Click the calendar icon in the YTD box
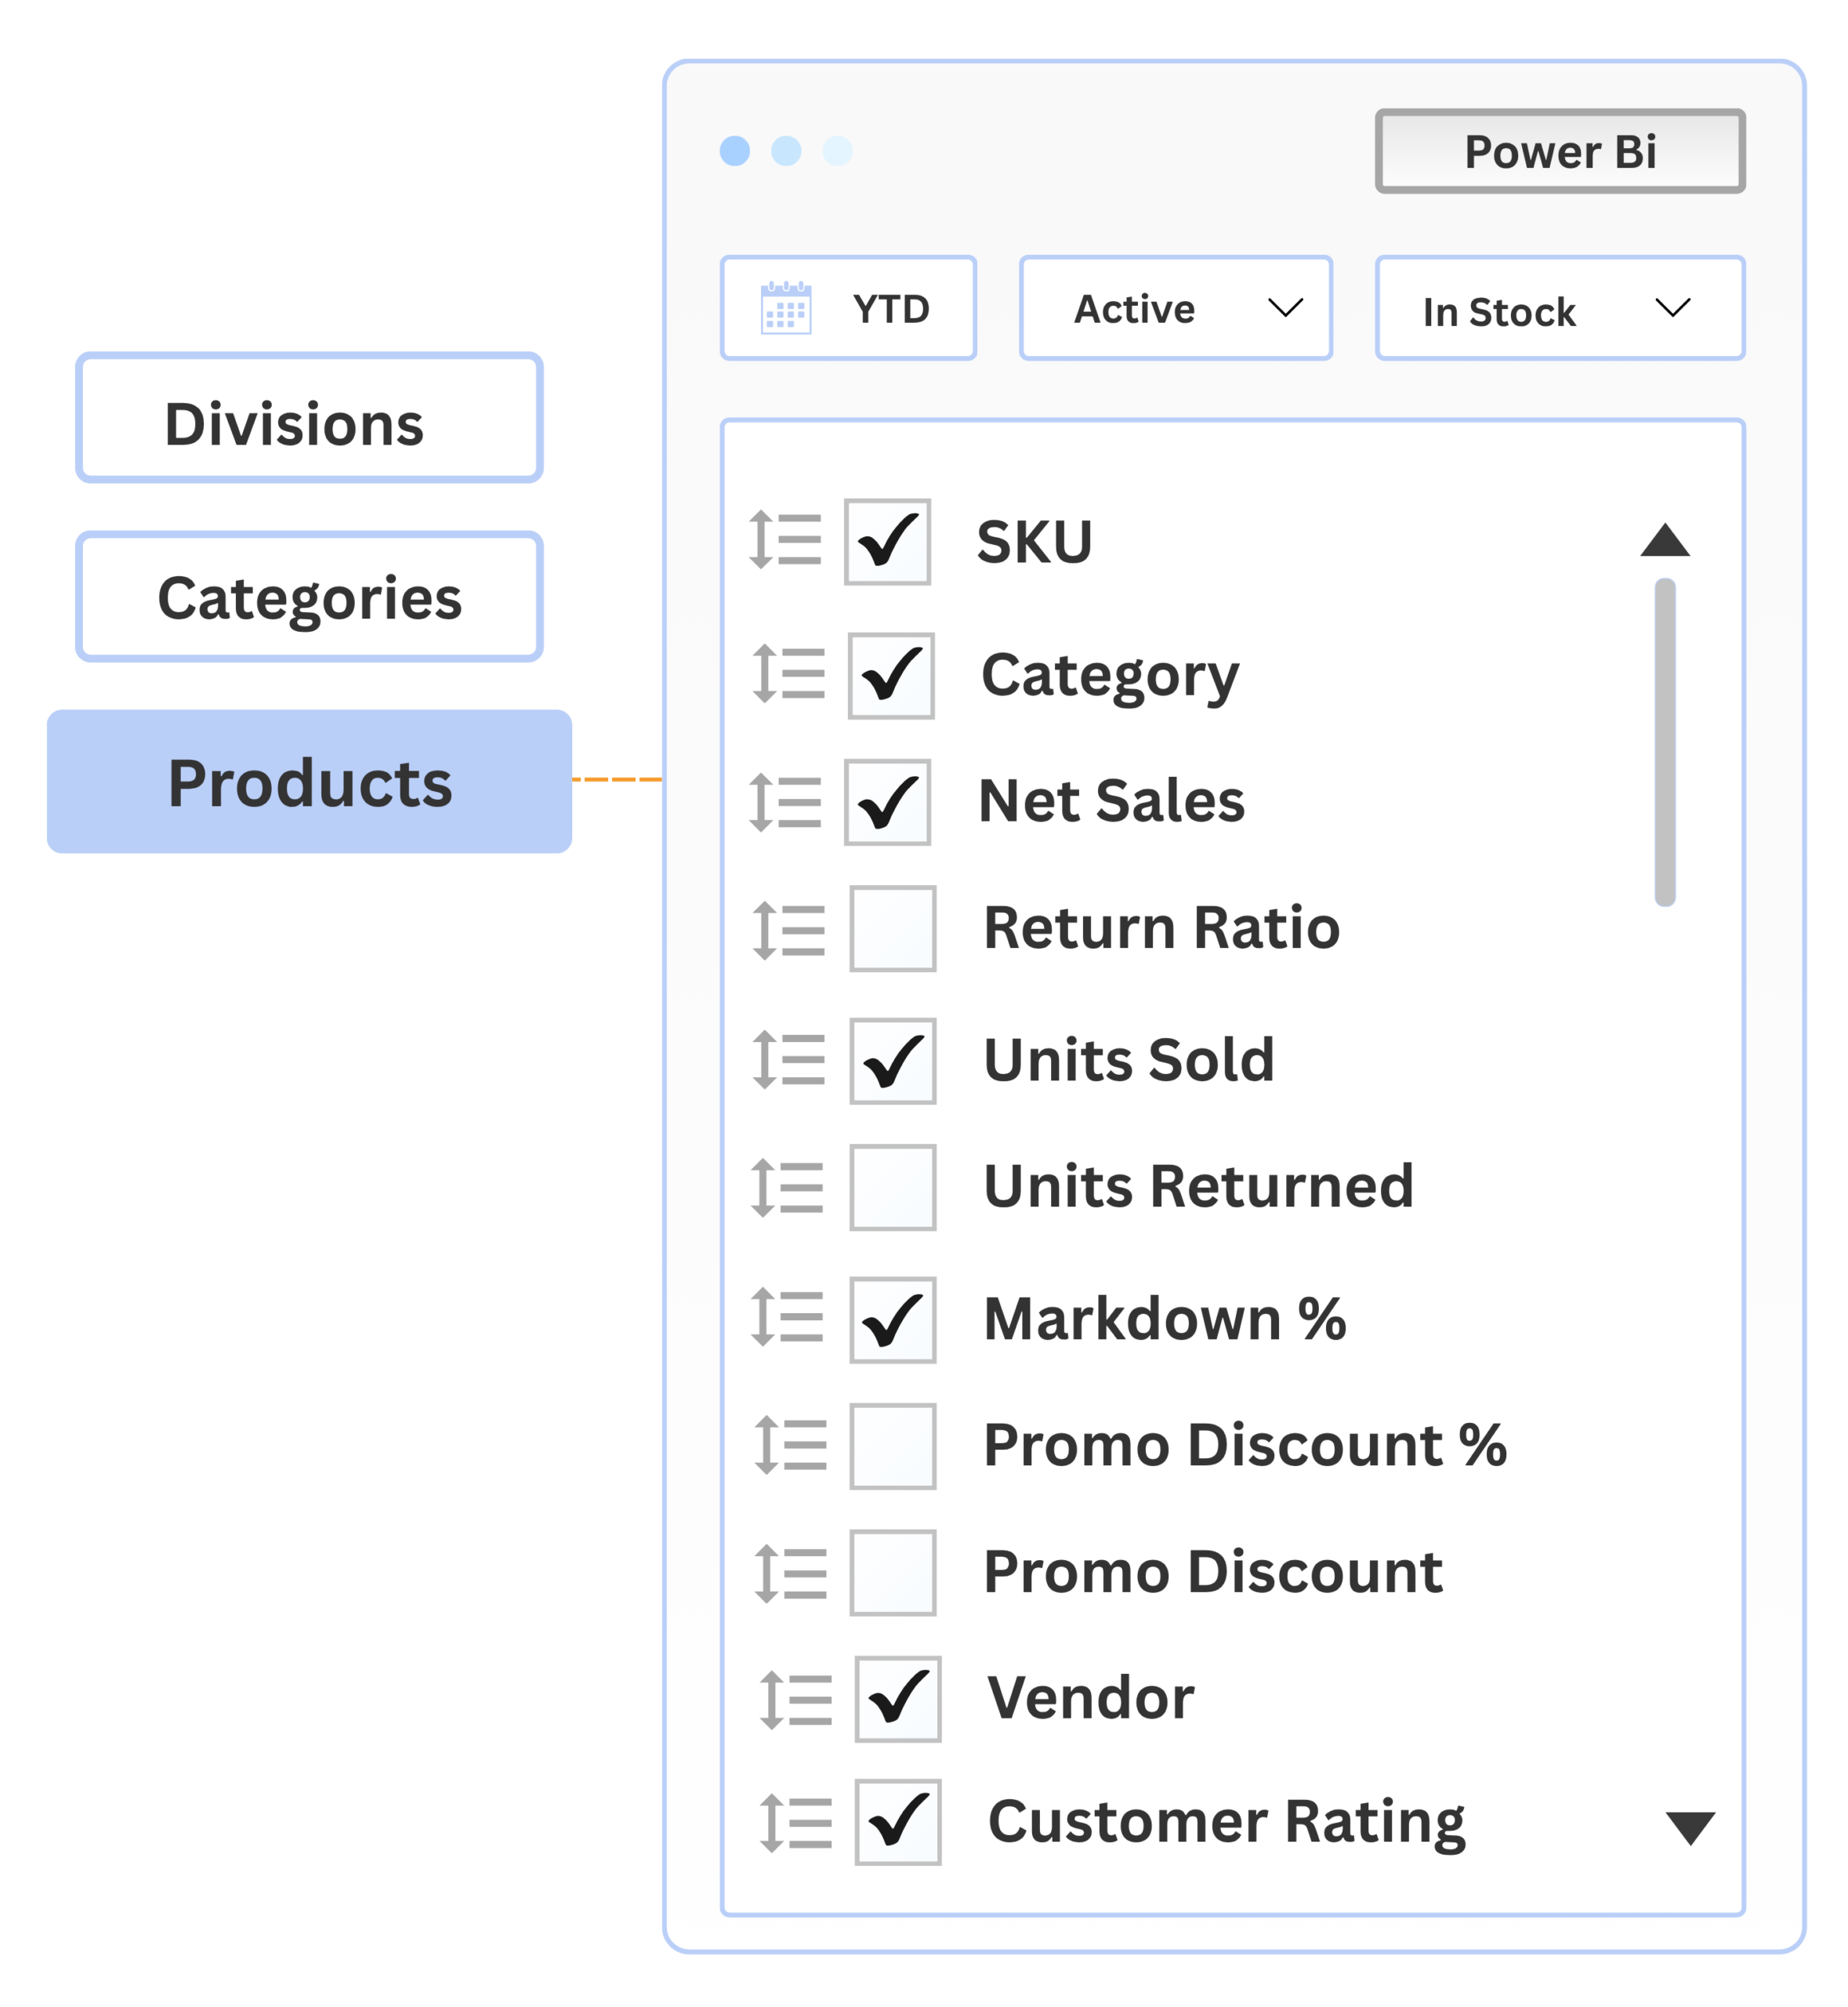The height and width of the screenshot is (2007, 1848). [786, 308]
